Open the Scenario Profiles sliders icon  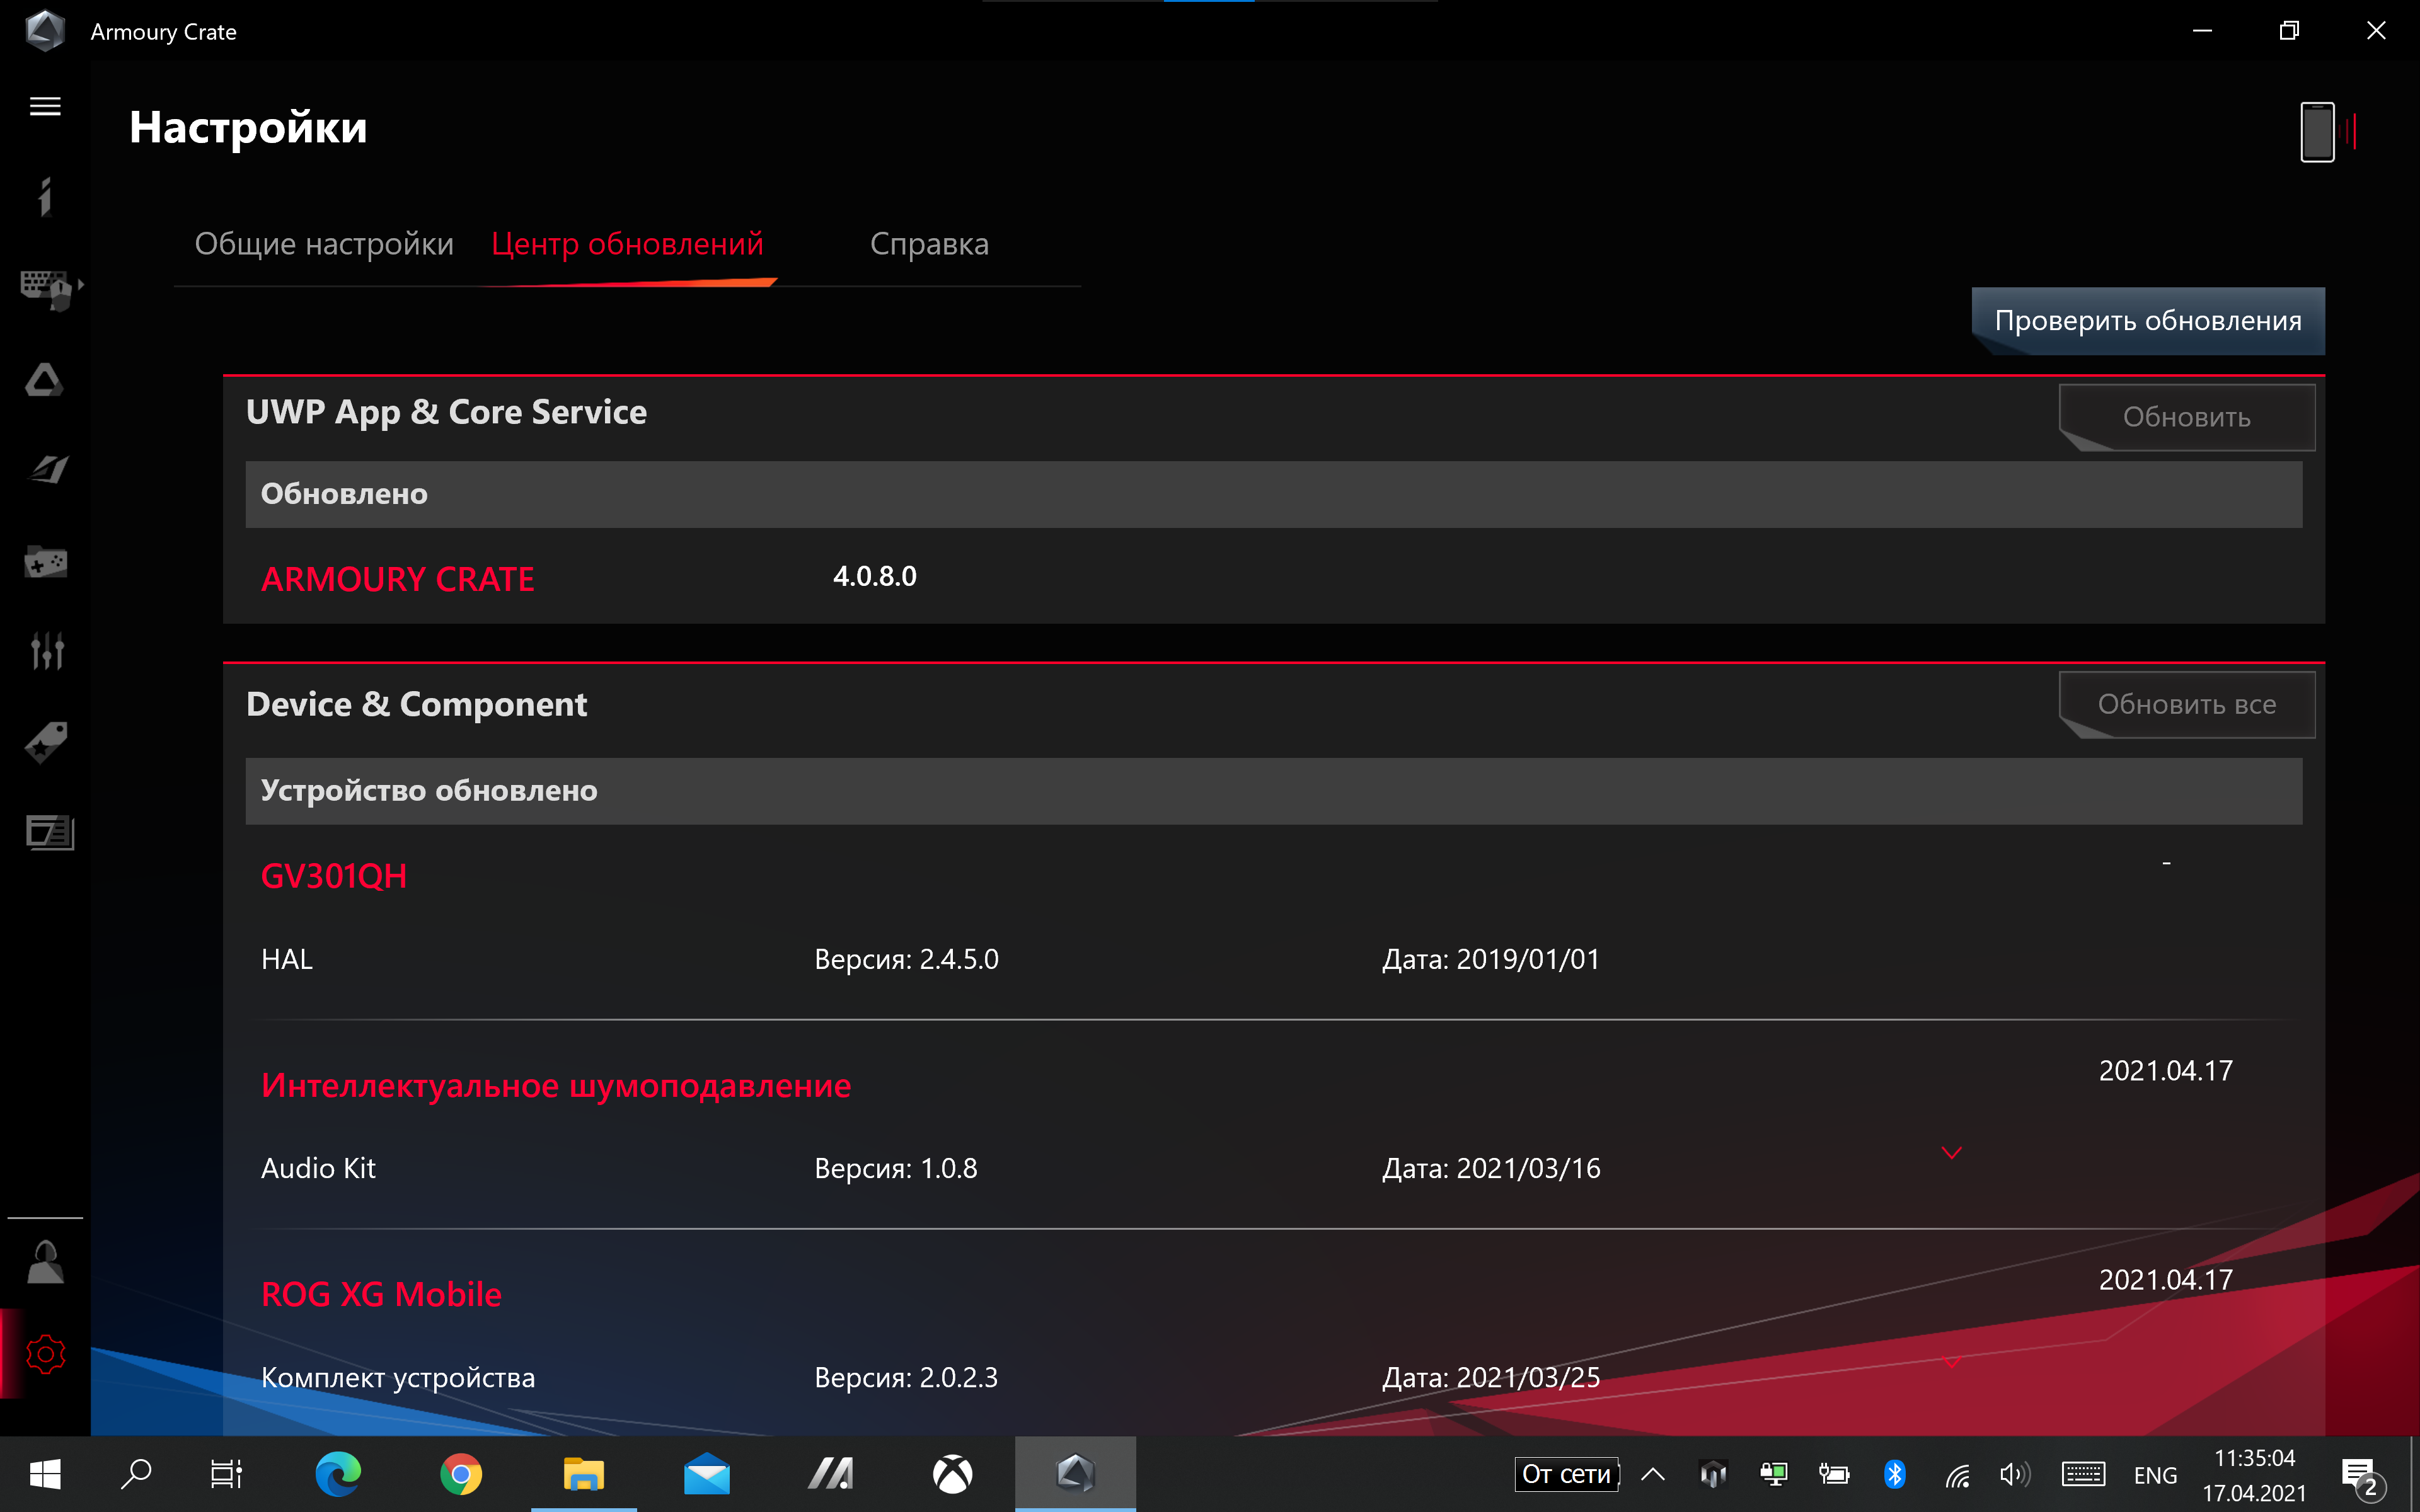pos(47,650)
